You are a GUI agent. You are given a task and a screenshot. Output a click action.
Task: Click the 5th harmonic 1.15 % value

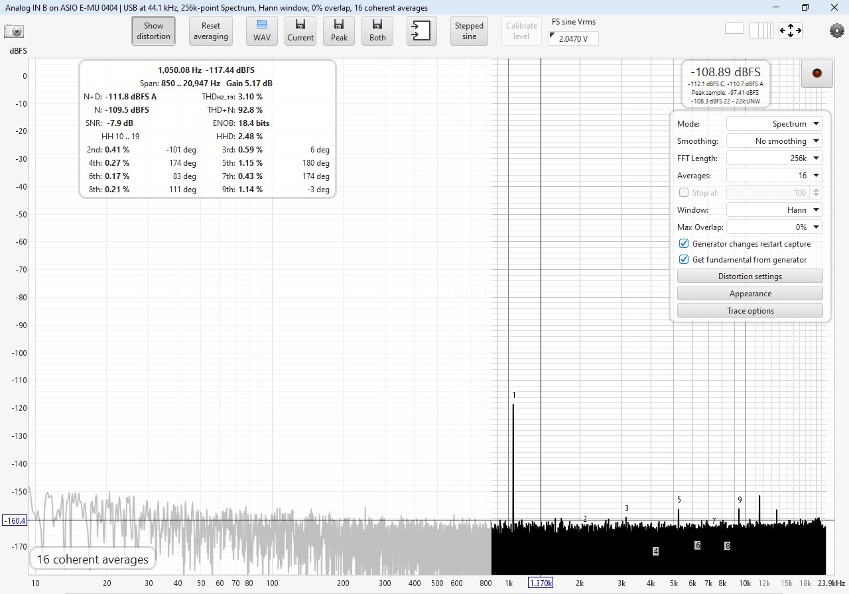point(251,163)
